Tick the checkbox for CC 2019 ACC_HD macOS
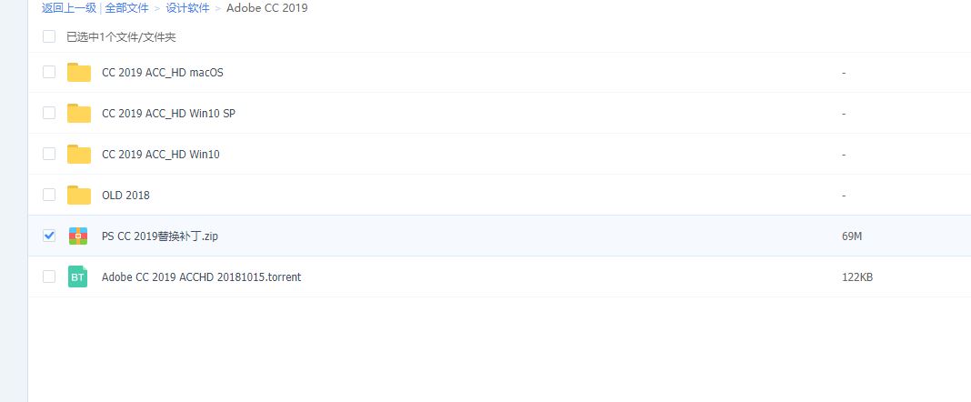This screenshot has height=402, width=971. coord(49,72)
